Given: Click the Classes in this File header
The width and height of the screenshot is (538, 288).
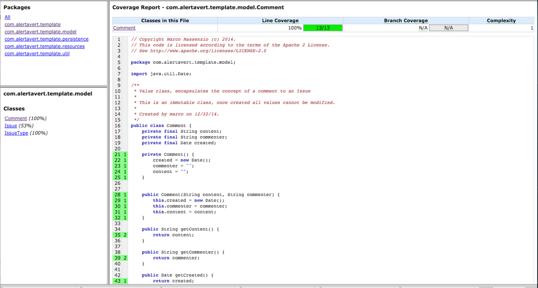Looking at the screenshot, I should click(x=165, y=20).
